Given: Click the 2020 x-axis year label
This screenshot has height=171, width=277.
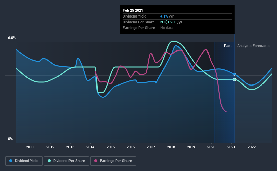Looking at the screenshot, I should [x=211, y=147].
